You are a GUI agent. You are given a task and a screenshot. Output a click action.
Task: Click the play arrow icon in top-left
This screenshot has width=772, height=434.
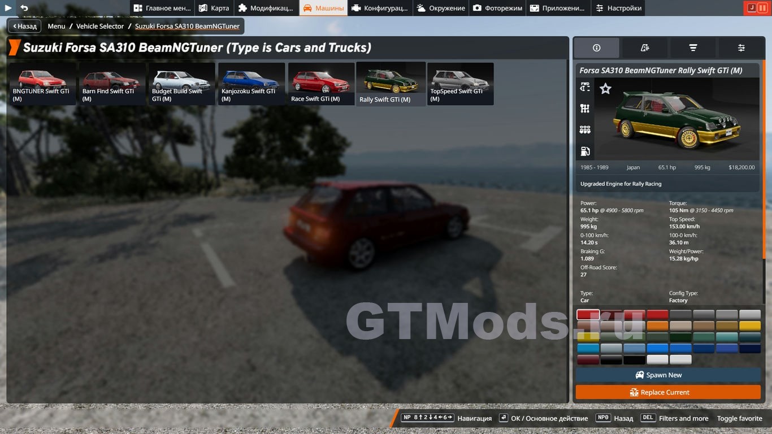pos(8,8)
